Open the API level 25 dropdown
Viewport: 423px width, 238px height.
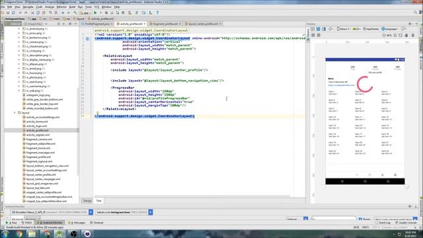pos(357,29)
